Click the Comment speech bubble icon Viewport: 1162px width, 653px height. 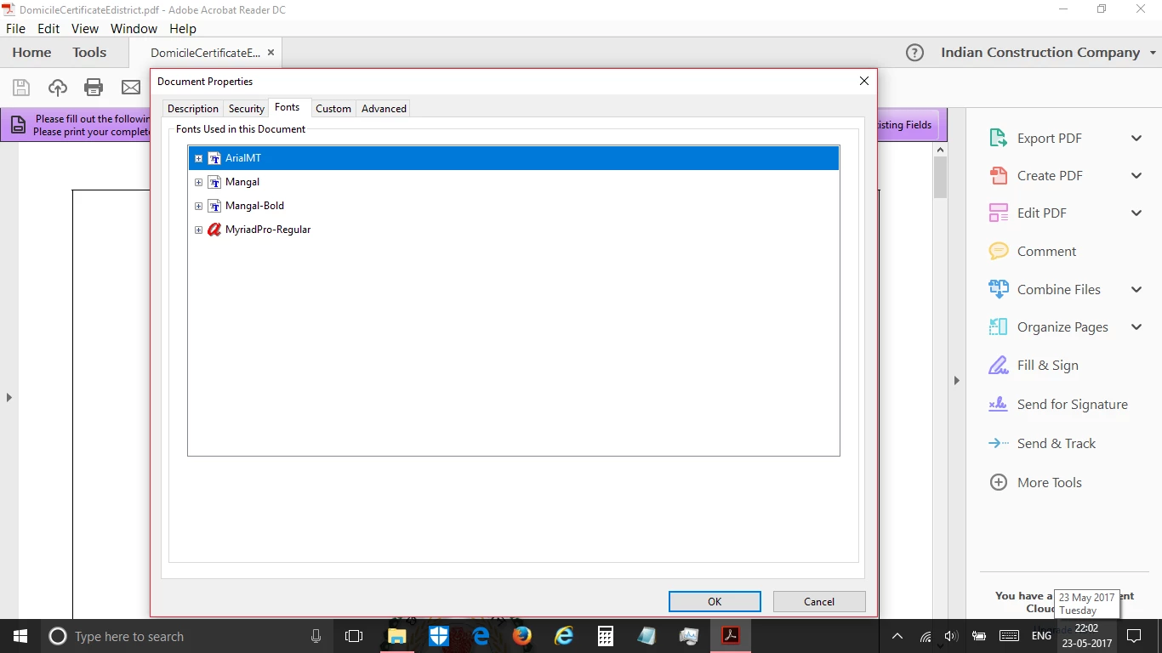998,251
